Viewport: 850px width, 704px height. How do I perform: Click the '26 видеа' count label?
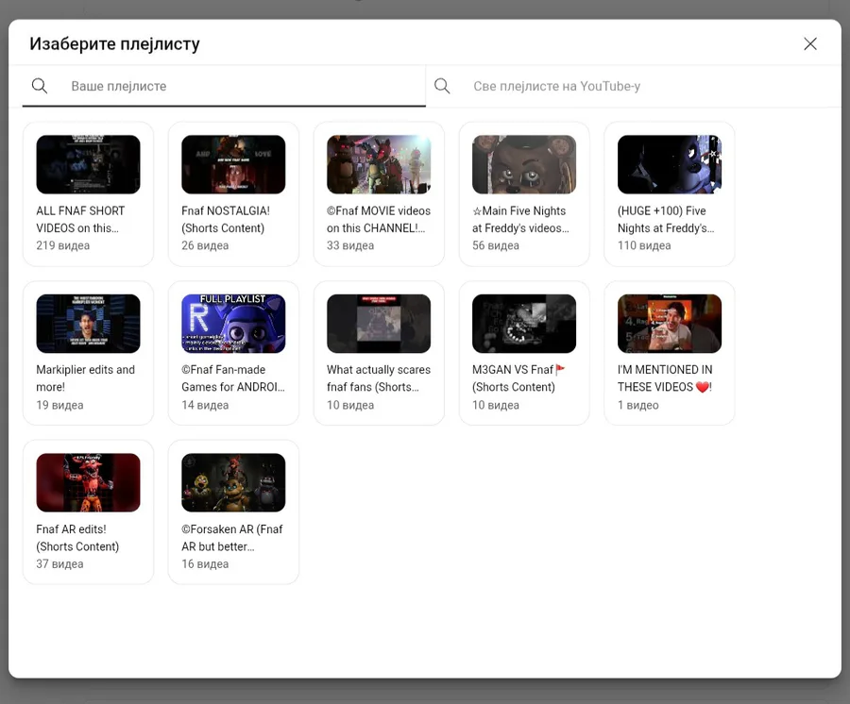(x=205, y=245)
